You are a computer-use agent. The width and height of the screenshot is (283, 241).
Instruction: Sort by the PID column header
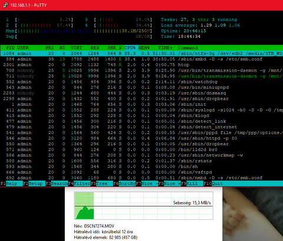[10, 48]
